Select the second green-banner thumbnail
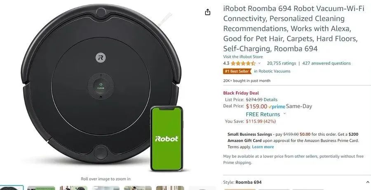 point(41,188)
